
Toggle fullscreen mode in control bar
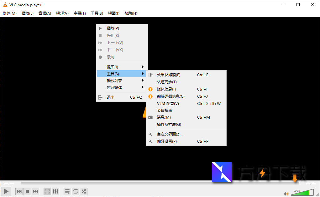point(47,191)
